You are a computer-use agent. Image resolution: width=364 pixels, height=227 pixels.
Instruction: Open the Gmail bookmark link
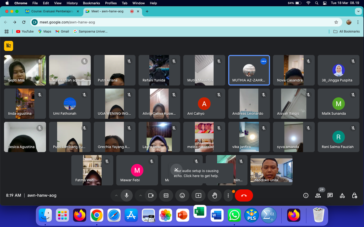pyautogui.click(x=62, y=32)
